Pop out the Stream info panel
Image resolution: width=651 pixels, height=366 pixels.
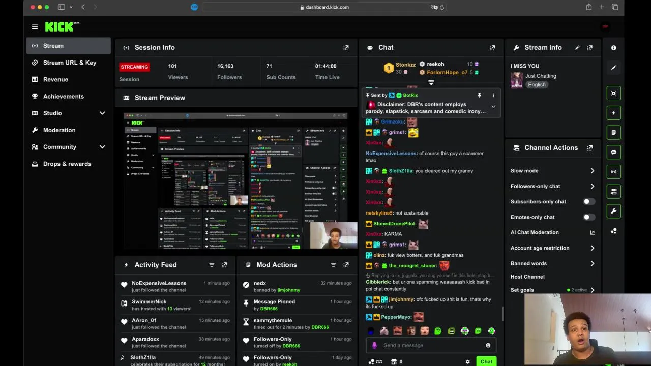pos(589,48)
